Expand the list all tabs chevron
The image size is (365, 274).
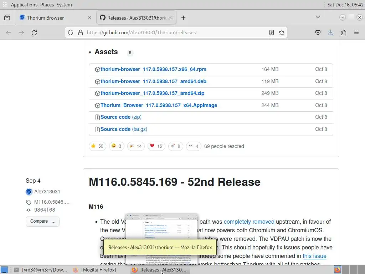(x=318, y=17)
